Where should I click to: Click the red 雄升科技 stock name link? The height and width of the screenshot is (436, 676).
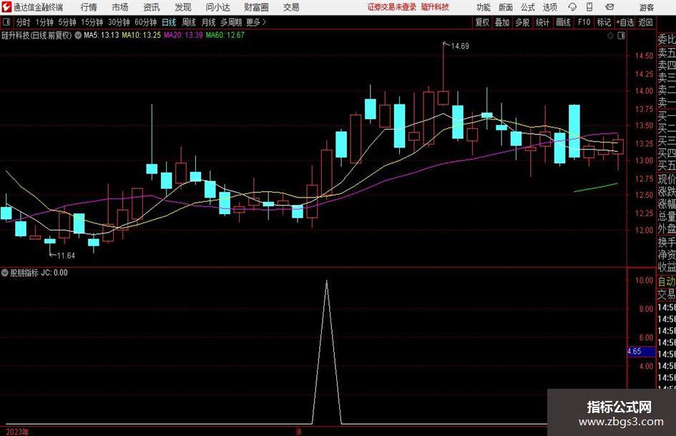tap(435, 7)
